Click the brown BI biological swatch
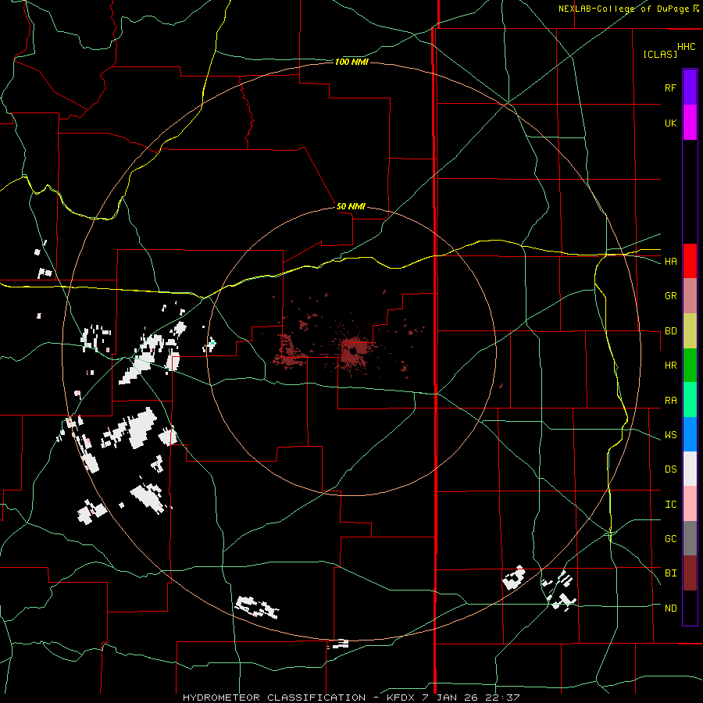703x703 pixels. (x=690, y=573)
